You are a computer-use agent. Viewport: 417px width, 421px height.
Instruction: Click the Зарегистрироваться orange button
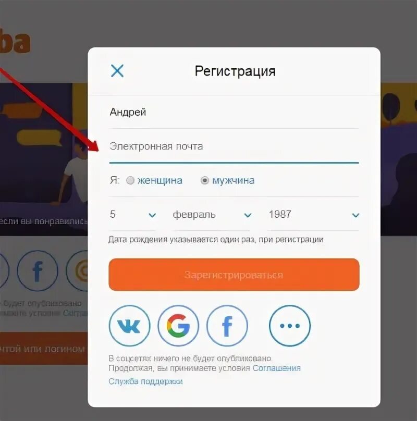click(234, 275)
